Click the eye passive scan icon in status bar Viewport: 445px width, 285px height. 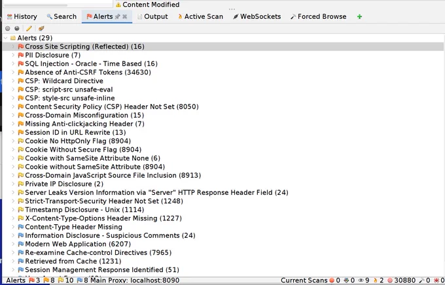361,280
